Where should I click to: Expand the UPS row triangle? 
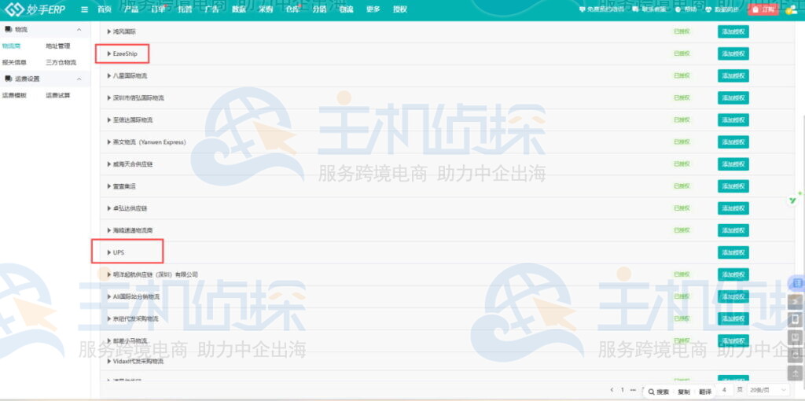point(108,252)
